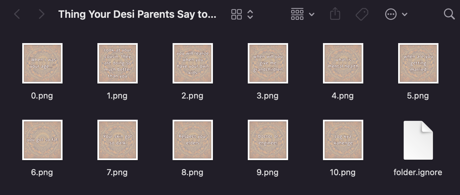Open the More actions ellipsis icon

391,14
